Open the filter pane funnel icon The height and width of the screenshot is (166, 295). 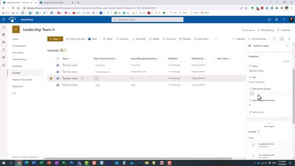point(274,39)
